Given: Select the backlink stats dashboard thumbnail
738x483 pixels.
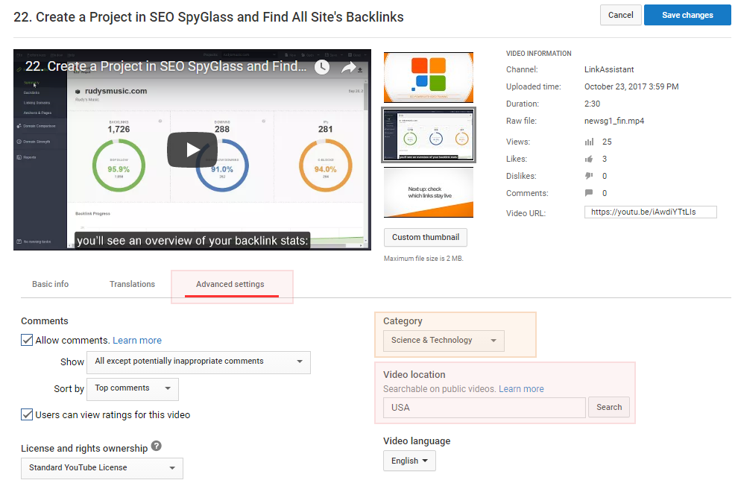Looking at the screenshot, I should tap(429, 135).
